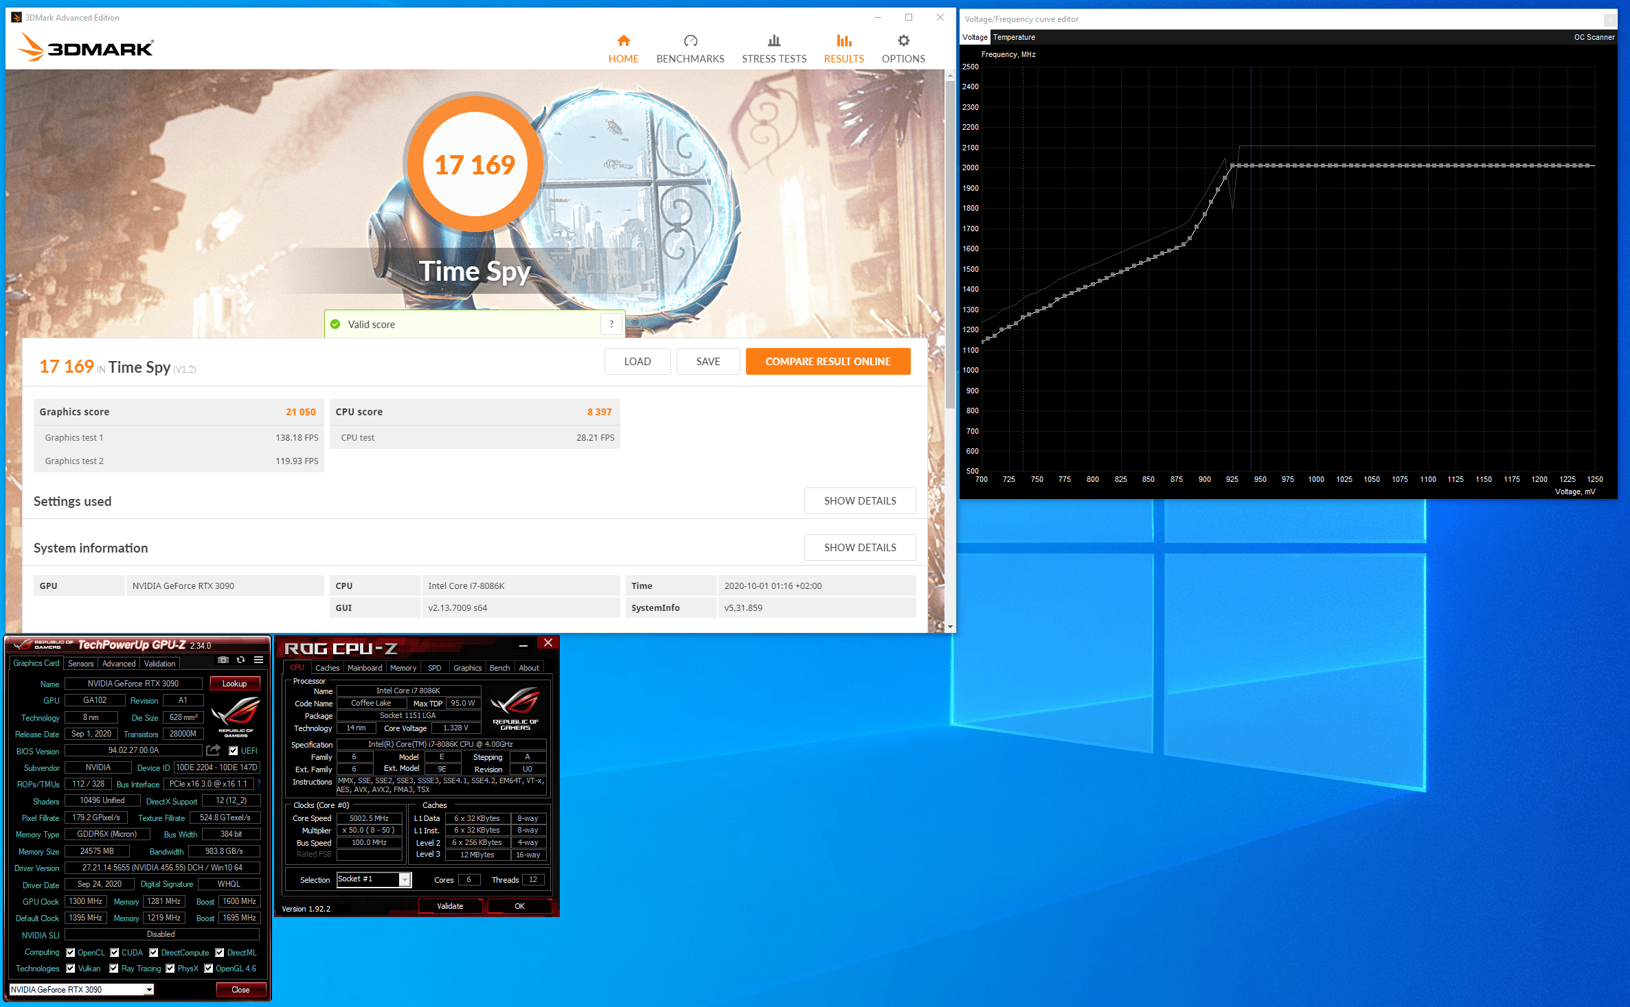Click the Device ID field in GPU-Z
This screenshot has width=1630, height=1007.
click(216, 767)
